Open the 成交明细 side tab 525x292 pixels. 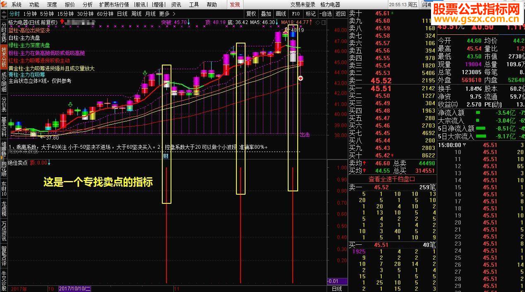coord(4,82)
